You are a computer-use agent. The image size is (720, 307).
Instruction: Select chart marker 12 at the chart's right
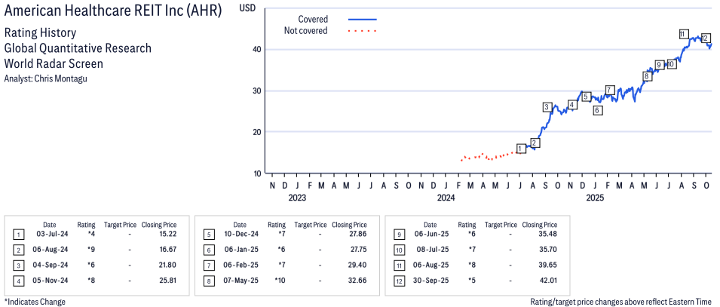click(705, 38)
